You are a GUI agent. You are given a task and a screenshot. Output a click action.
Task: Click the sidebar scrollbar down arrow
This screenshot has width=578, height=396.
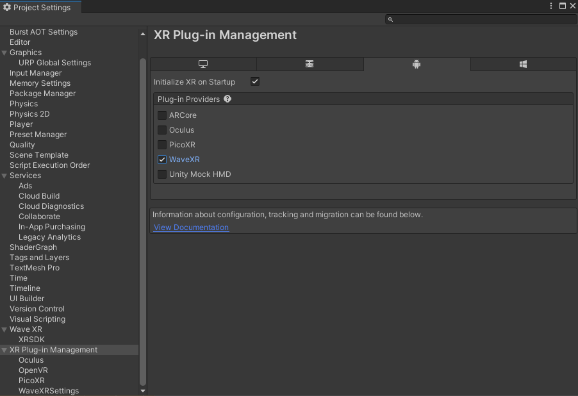(x=143, y=391)
